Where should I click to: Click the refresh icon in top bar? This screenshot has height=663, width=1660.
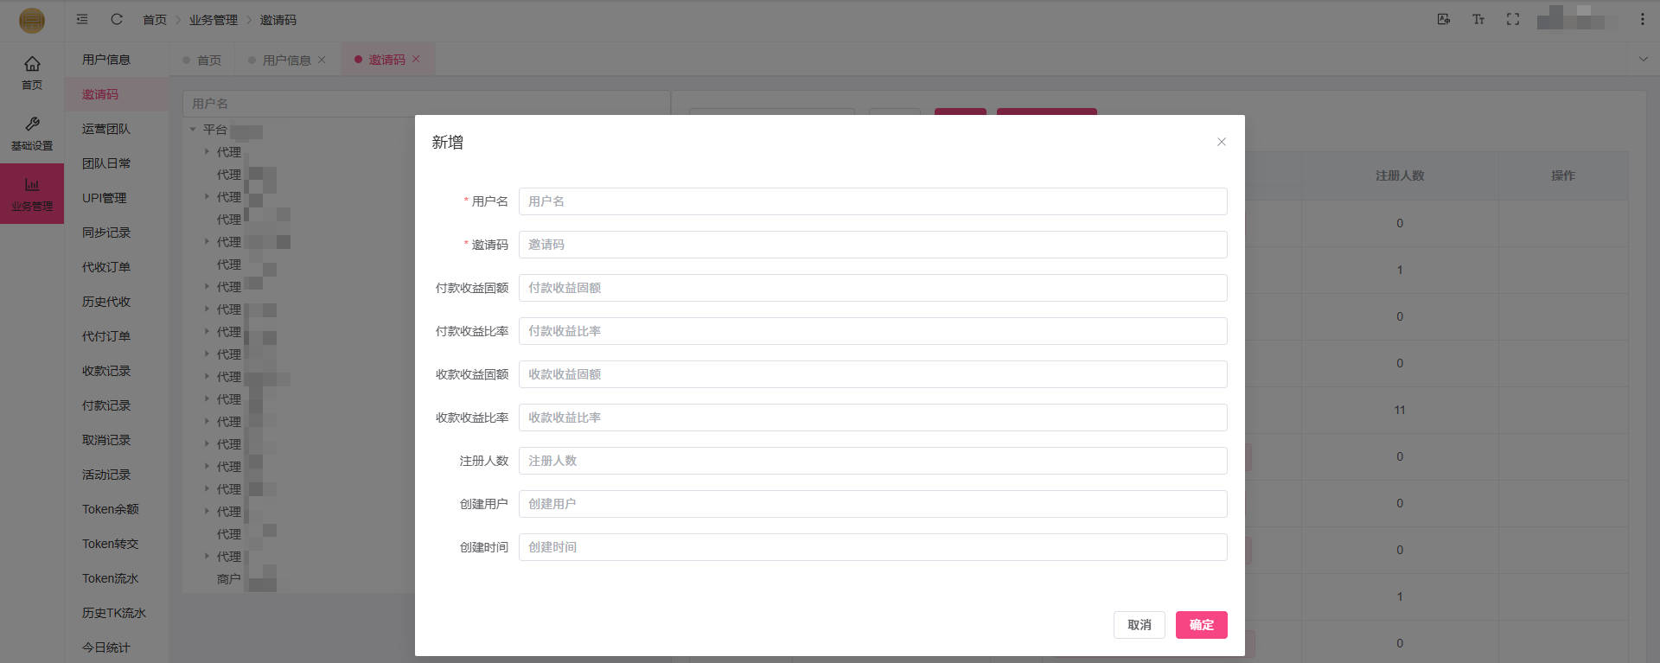(117, 19)
